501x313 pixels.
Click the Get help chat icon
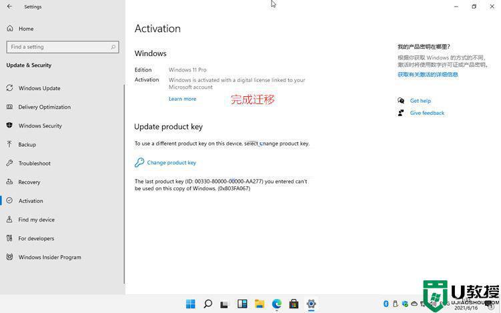[x=401, y=101]
